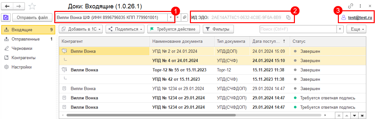375x119 pixels.
Task: Click the Статус column header
Action: pos(328,41)
